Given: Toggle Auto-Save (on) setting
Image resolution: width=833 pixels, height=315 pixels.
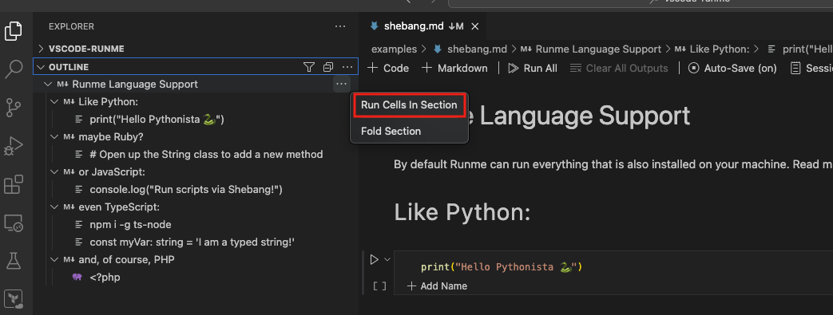Looking at the screenshot, I should (732, 68).
